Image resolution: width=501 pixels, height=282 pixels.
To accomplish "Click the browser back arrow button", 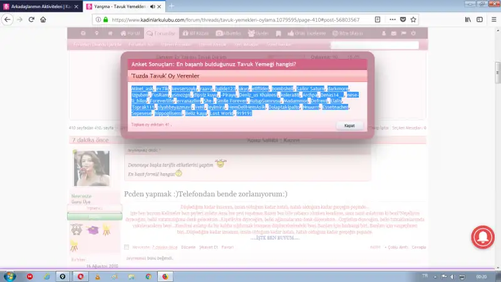I will click(x=8, y=19).
